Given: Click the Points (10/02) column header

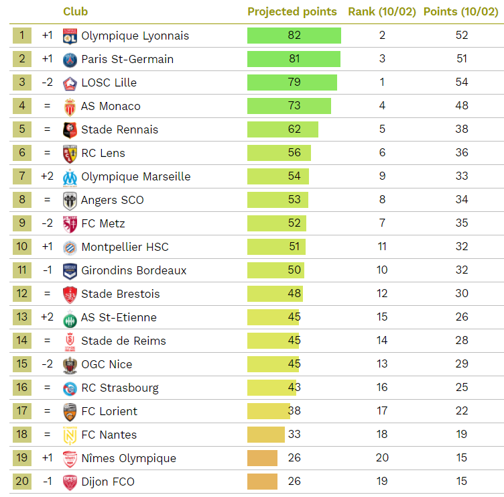Looking at the screenshot, I should [461, 11].
